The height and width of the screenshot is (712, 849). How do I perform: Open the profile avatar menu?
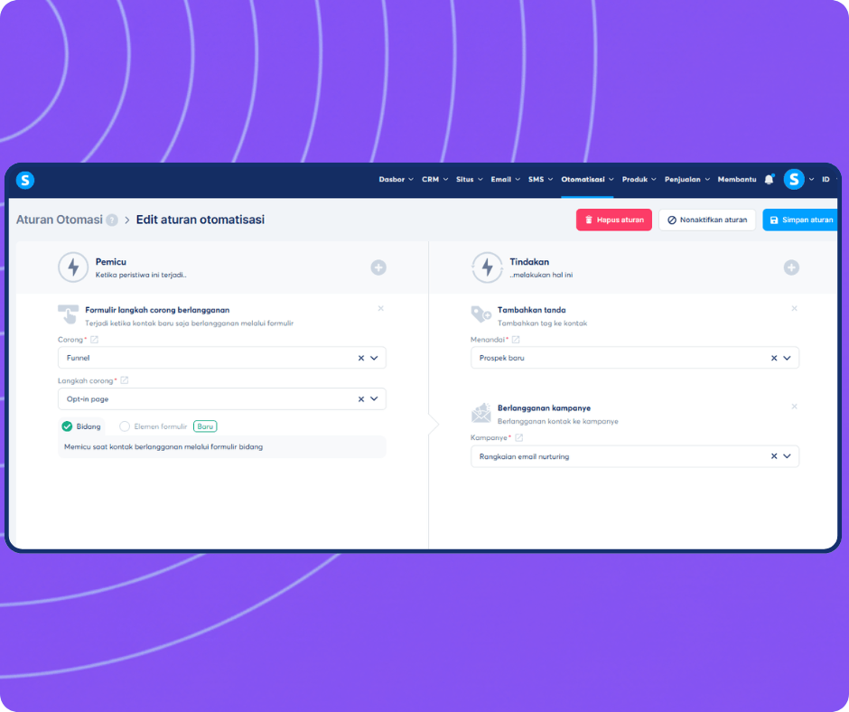coord(794,179)
